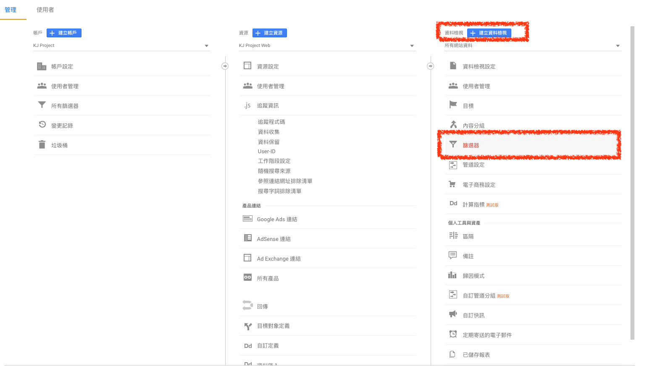647x371 pixels.
Task: Click the Dd icon beside 自訂定義
Action: (x=248, y=346)
